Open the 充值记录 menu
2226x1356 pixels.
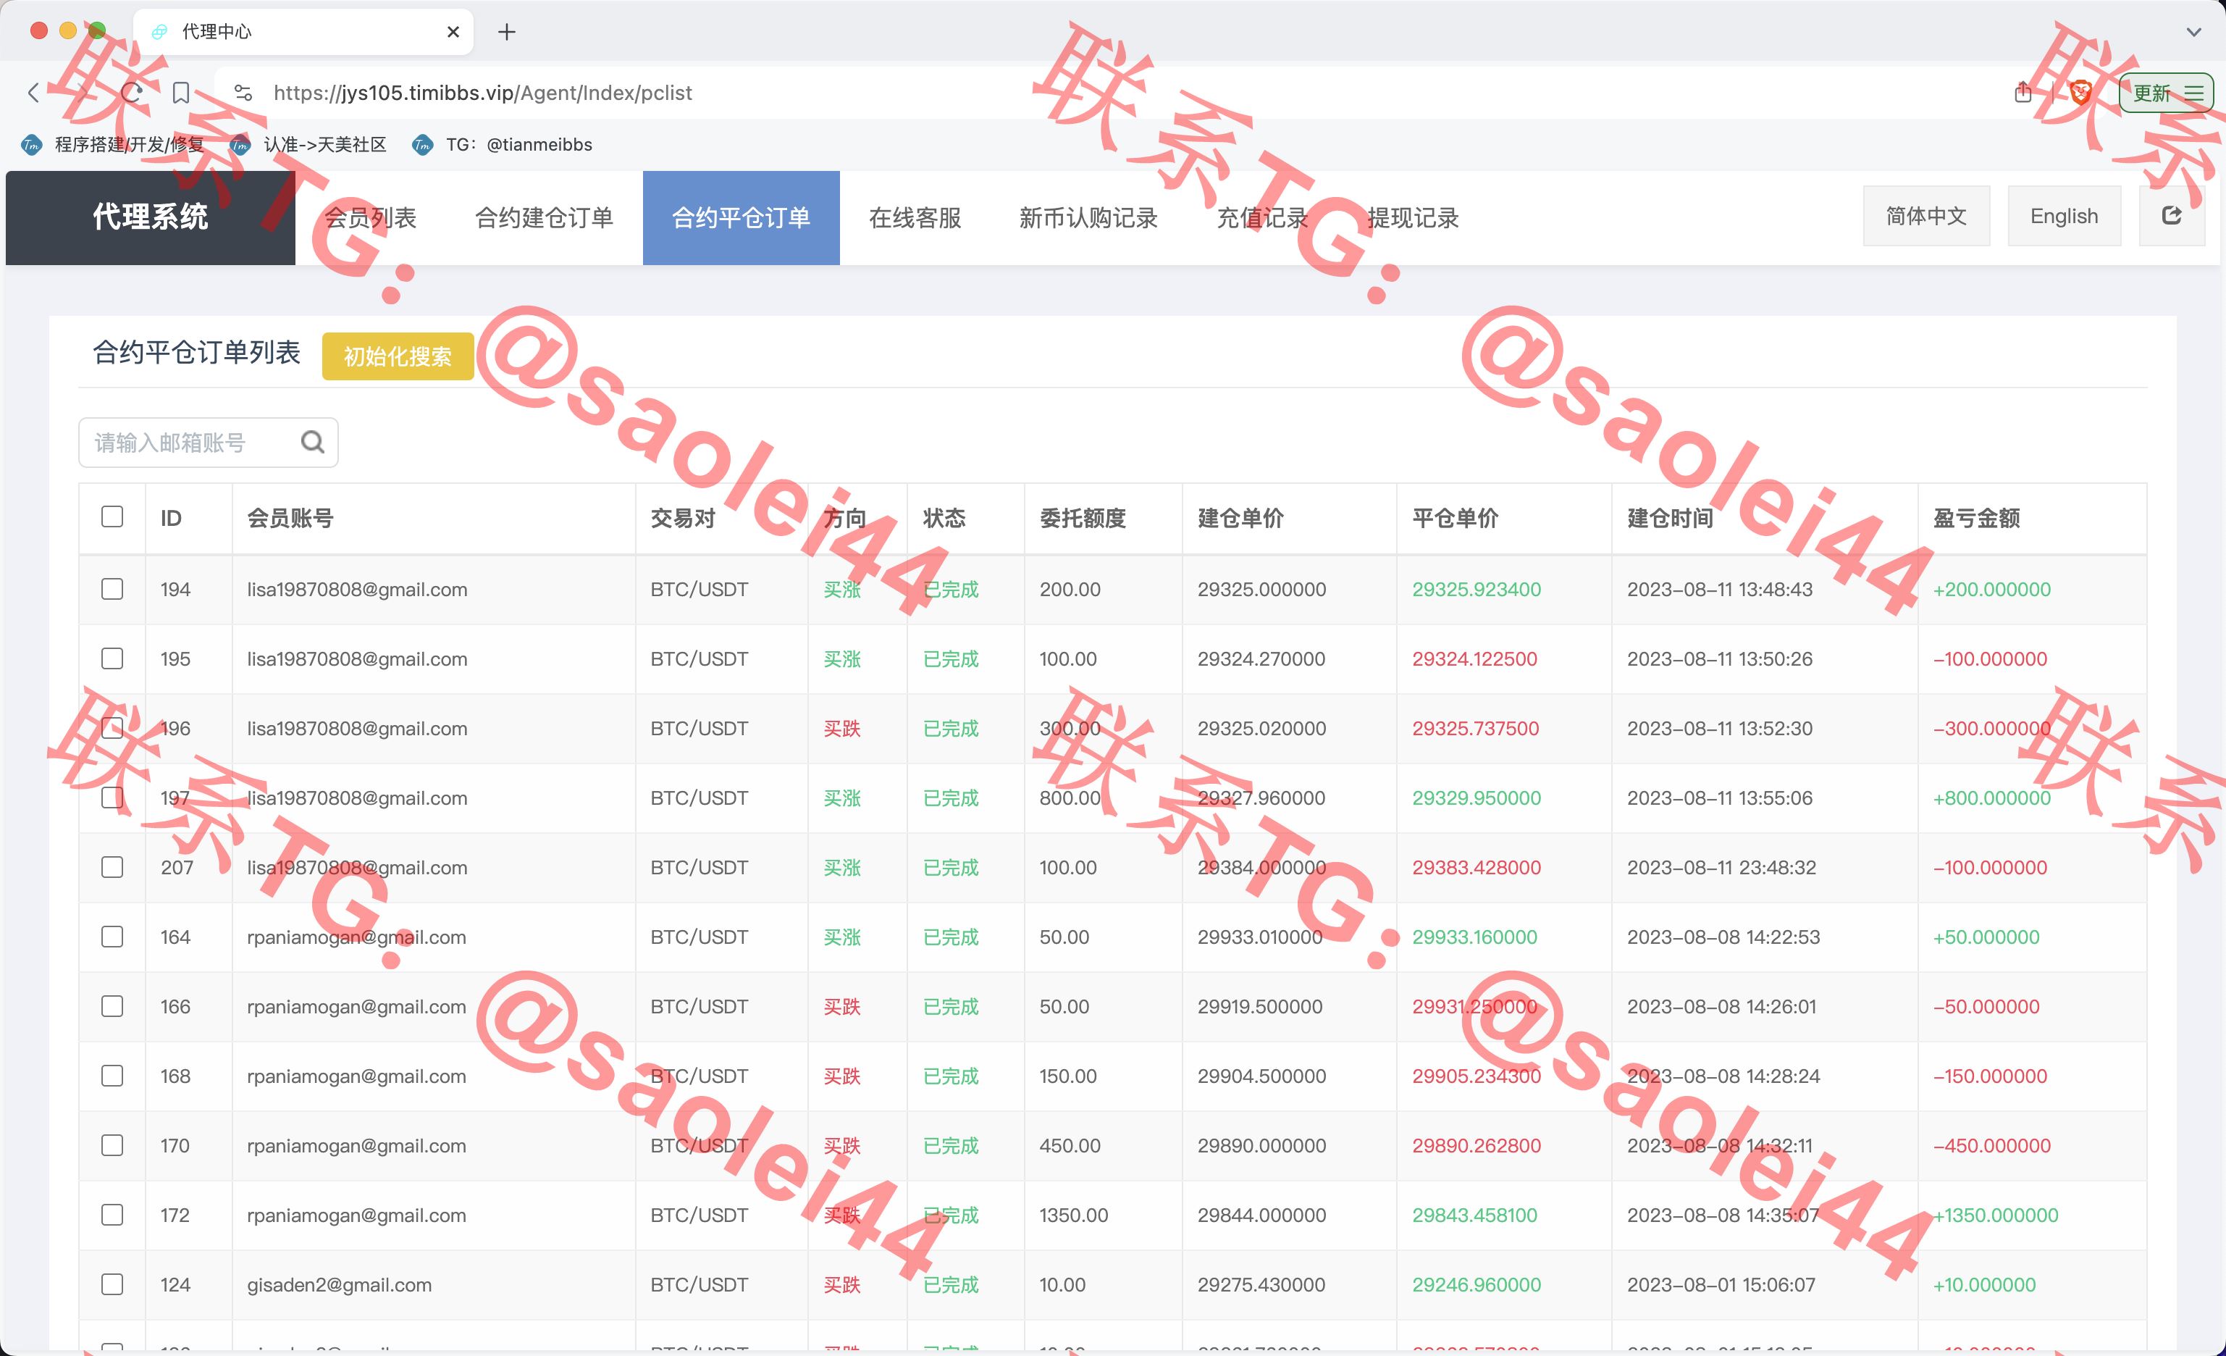point(1262,217)
